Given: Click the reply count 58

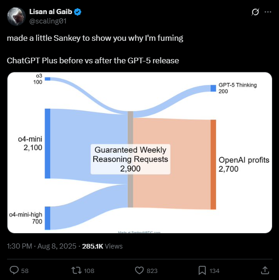Looking at the screenshot, I should (25, 271).
